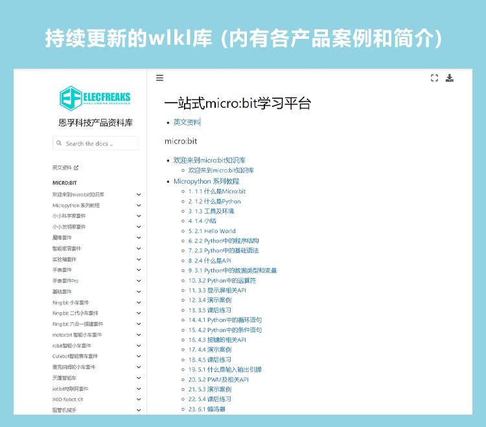Open the 英文资料 external link in sidebar
Image resolution: width=486 pixels, height=427 pixels.
(x=65, y=167)
